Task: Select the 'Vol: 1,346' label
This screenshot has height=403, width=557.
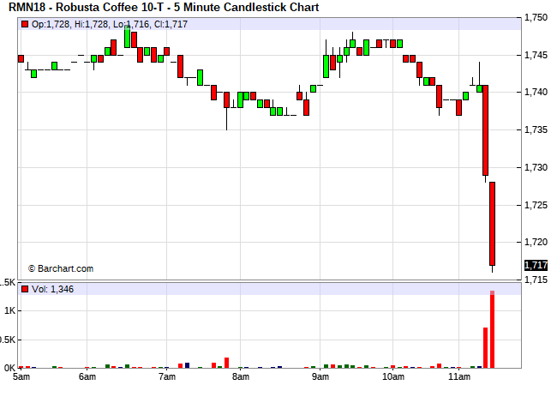Action: coord(52,289)
